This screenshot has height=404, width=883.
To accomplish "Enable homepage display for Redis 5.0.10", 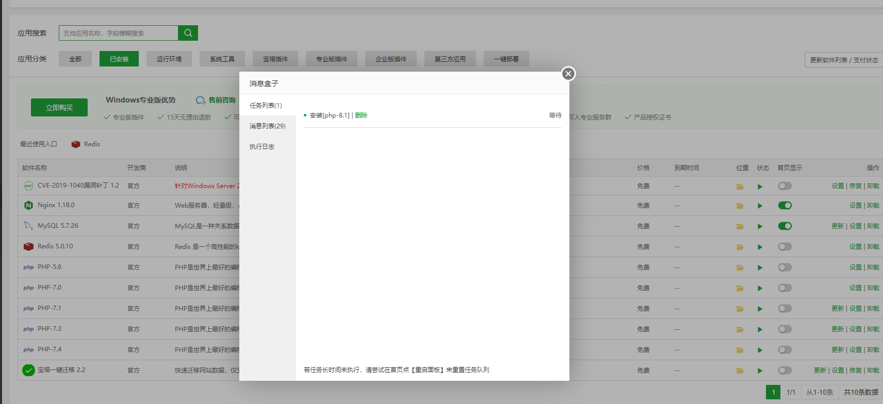I will (785, 246).
